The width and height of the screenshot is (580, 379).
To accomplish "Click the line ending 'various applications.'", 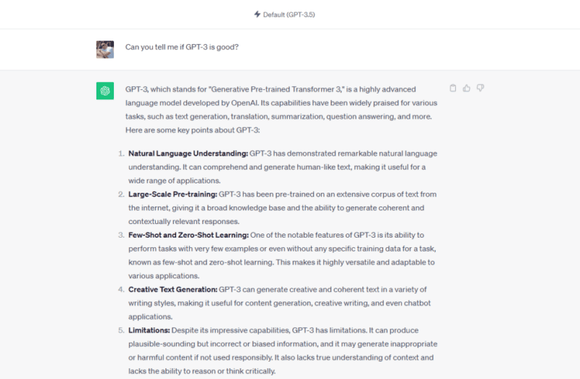I will (x=164, y=276).
